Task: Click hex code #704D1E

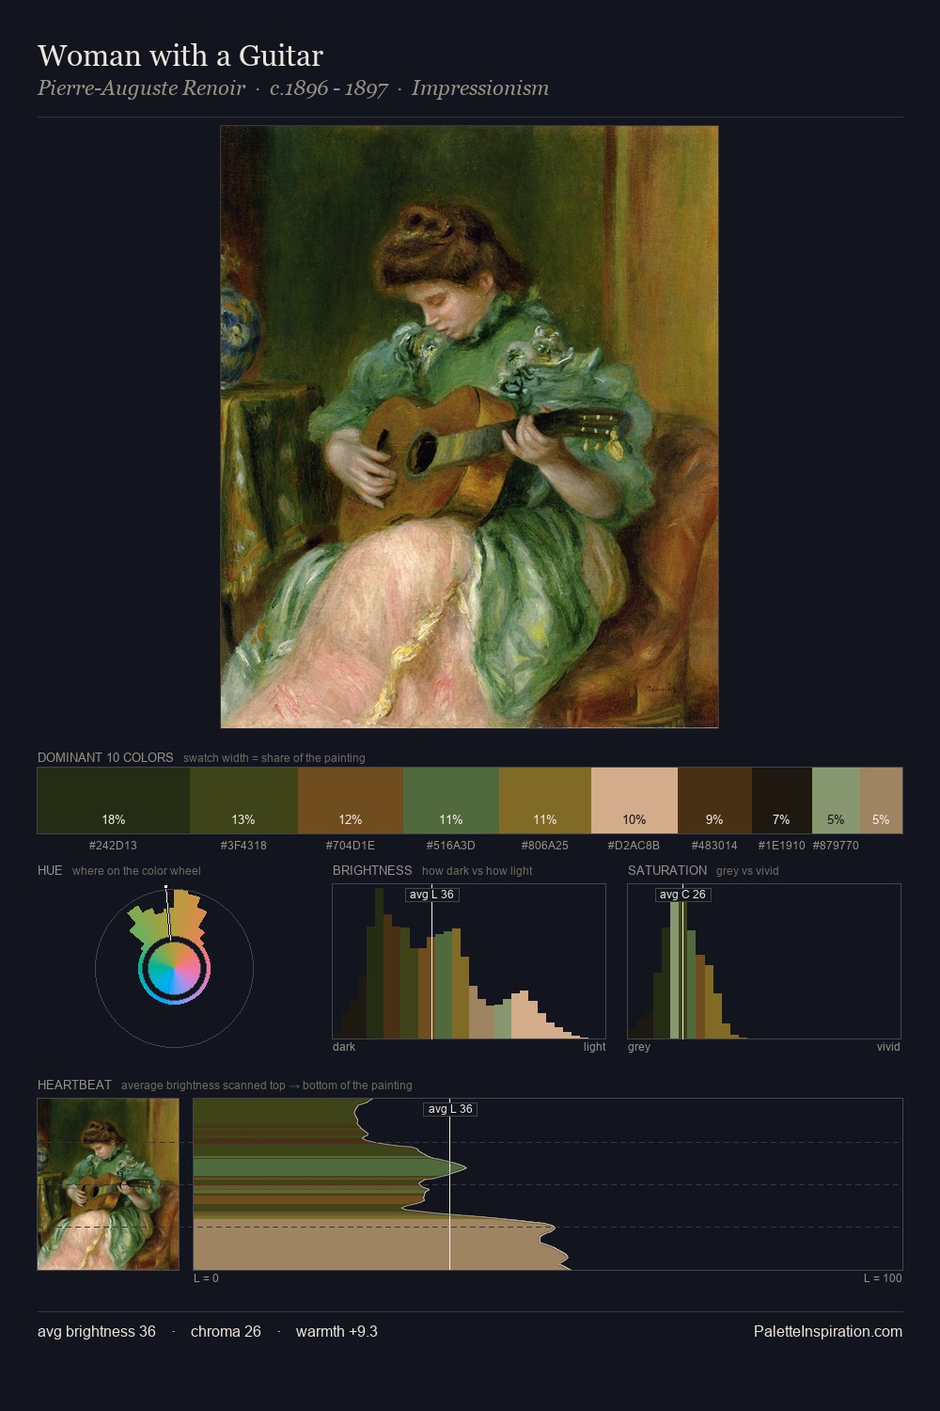Action: pos(351,846)
